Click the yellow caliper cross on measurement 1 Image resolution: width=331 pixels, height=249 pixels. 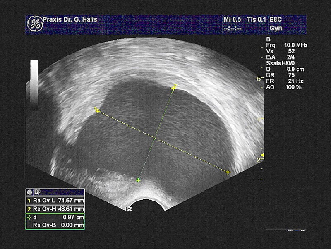click(x=97, y=110)
